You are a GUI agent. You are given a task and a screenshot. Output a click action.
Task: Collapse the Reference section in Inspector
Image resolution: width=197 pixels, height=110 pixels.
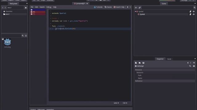pyautogui.click(x=165, y=81)
